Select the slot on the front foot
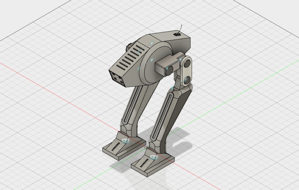The height and width of the screenshot is (190, 299). pos(144,163)
